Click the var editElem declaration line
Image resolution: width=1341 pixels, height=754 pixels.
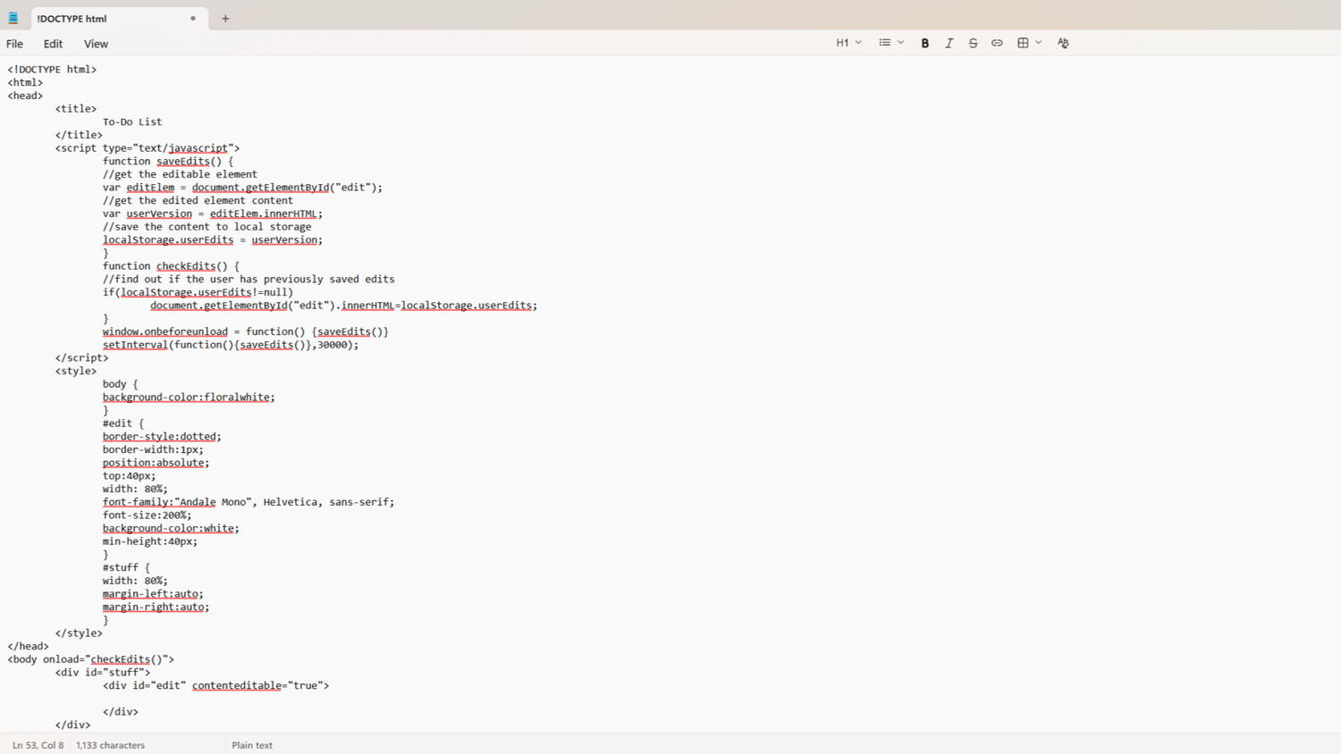pos(242,188)
